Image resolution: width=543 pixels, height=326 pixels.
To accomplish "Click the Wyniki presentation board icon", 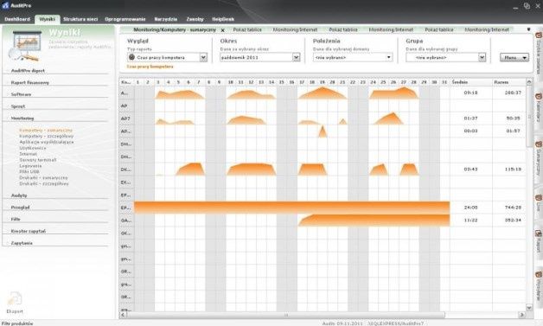I will [26, 45].
